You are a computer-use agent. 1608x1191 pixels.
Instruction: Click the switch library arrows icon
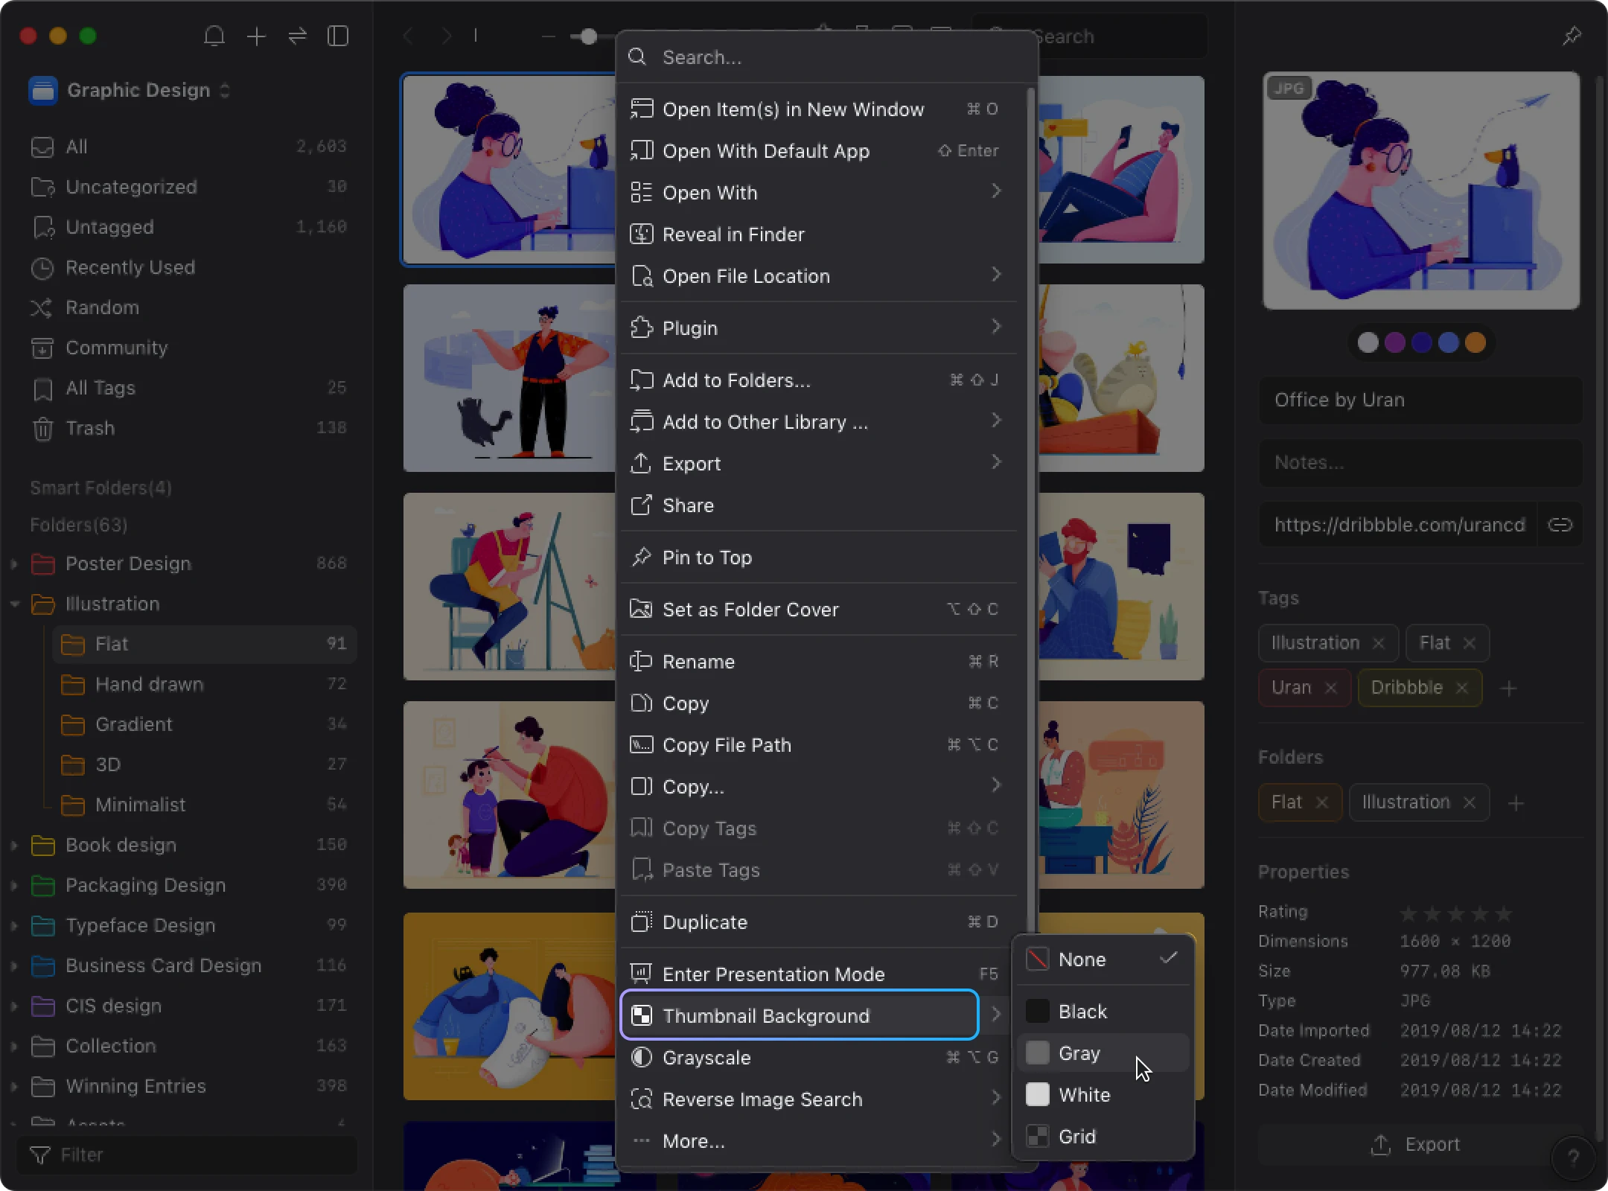point(297,36)
